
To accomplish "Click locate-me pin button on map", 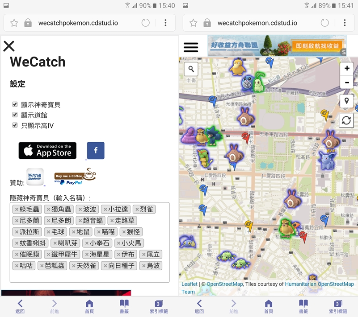I will (346, 101).
